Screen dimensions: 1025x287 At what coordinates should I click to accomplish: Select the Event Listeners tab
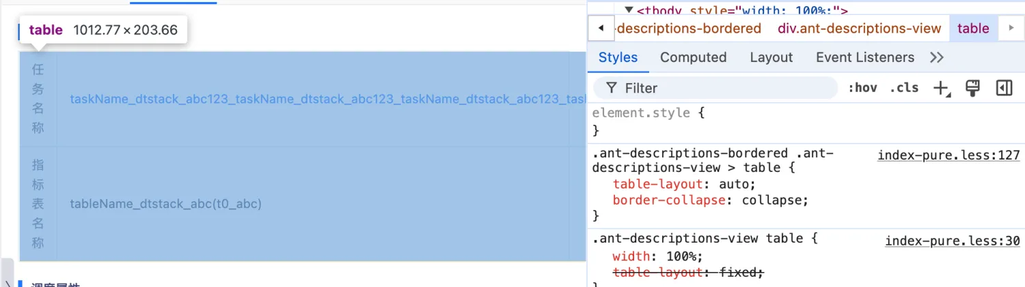coord(864,58)
